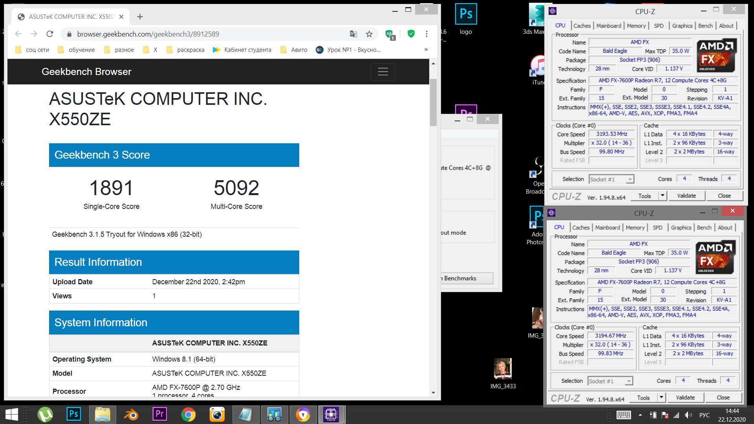Reload the Geekbench page
Screen dimensions: 754x424
(50, 34)
